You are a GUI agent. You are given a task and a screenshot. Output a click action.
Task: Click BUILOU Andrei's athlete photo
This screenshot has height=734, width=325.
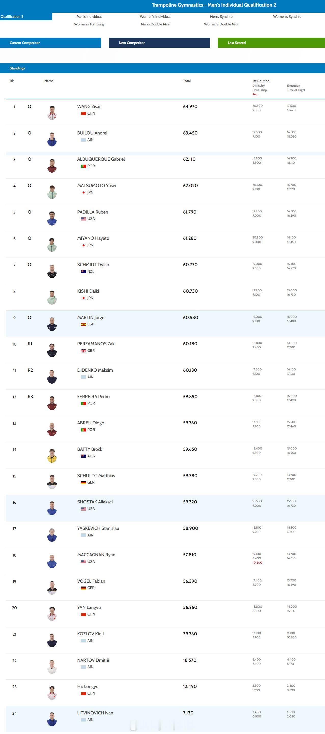coord(52,139)
